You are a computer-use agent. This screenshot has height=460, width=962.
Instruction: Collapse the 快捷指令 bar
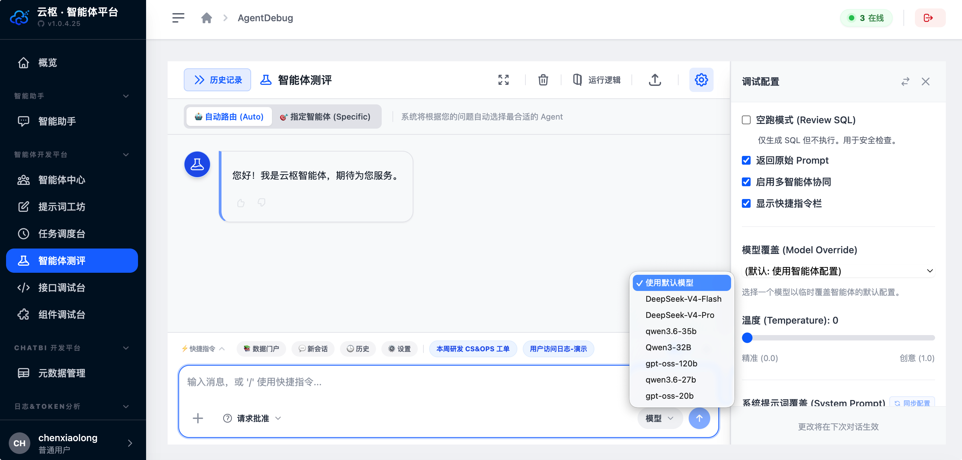(x=203, y=349)
